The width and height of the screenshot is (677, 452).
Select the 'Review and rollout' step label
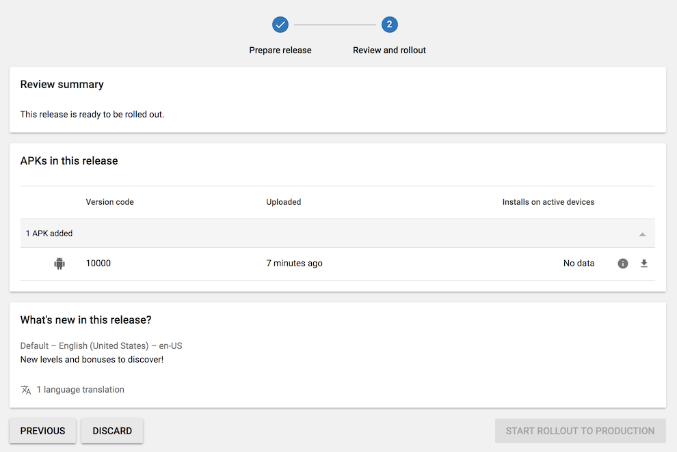pos(389,51)
